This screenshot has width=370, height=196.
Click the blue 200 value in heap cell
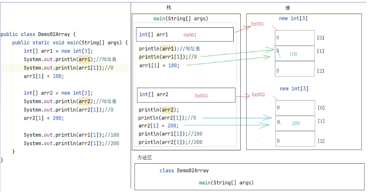pos(296,123)
